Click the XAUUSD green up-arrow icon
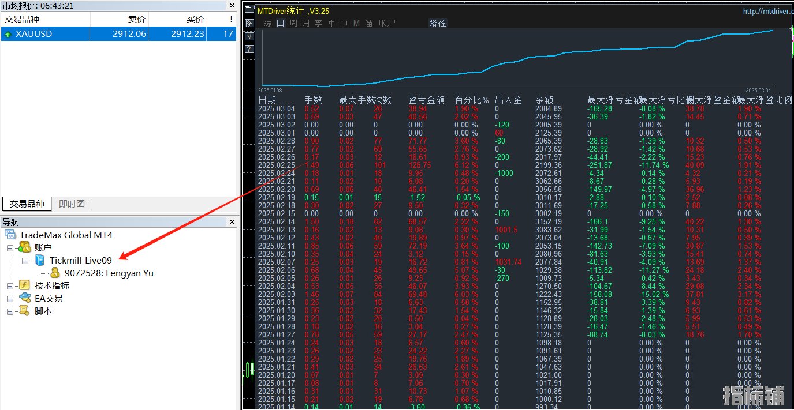 click(8, 34)
